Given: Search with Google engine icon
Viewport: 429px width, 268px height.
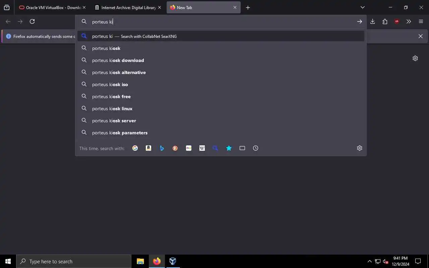Looking at the screenshot, I should (135, 148).
